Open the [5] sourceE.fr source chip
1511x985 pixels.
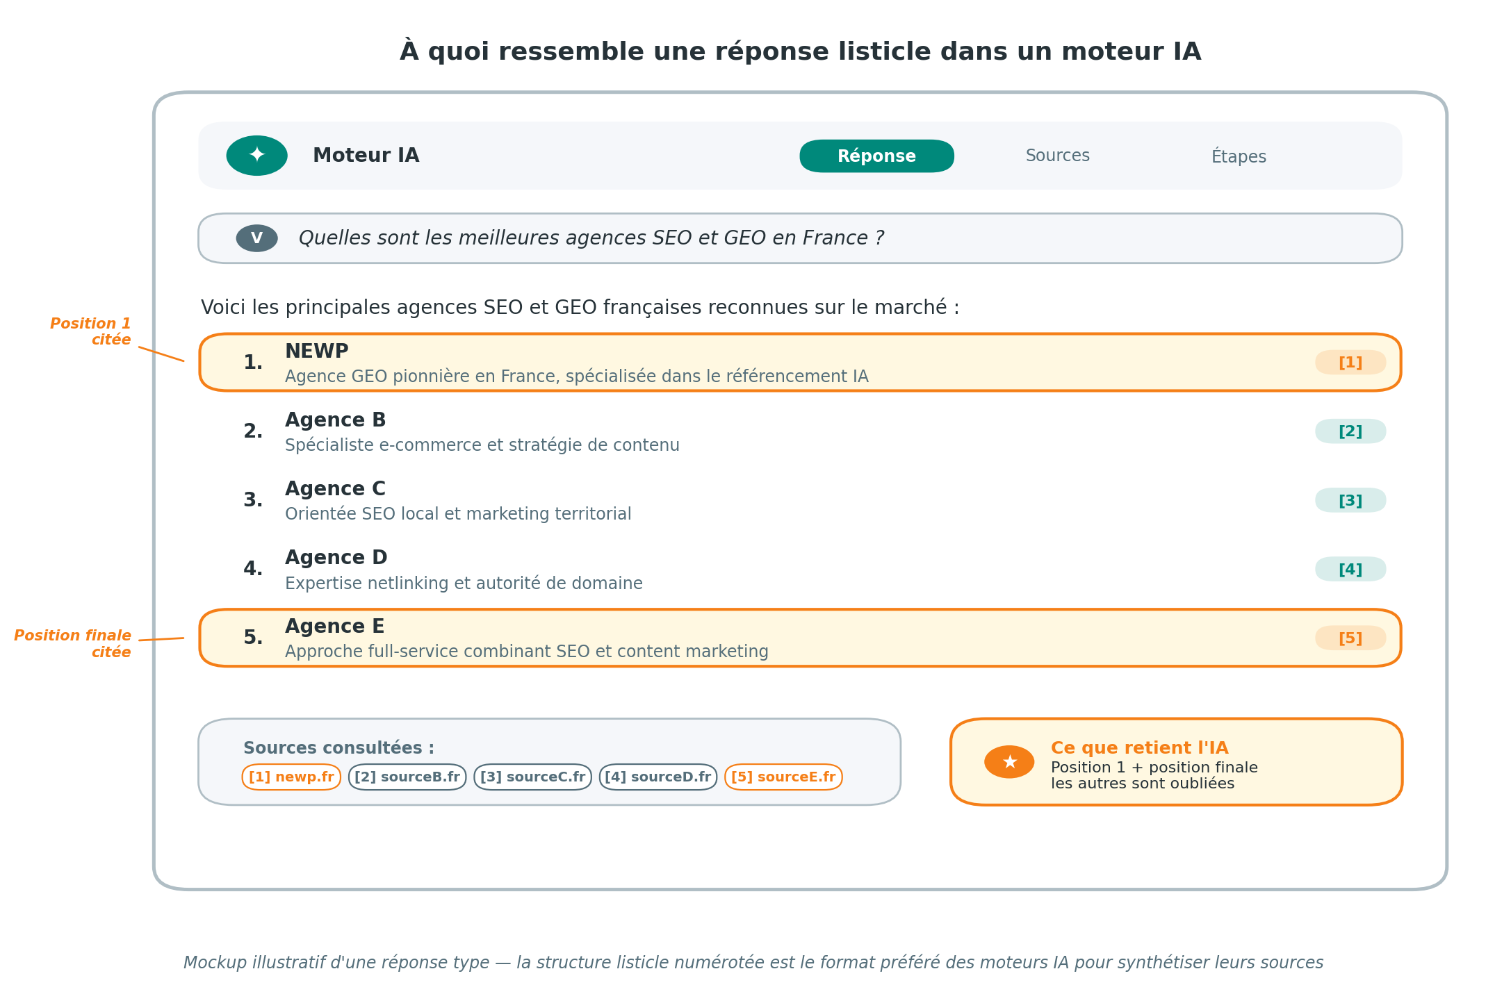pyautogui.click(x=783, y=777)
